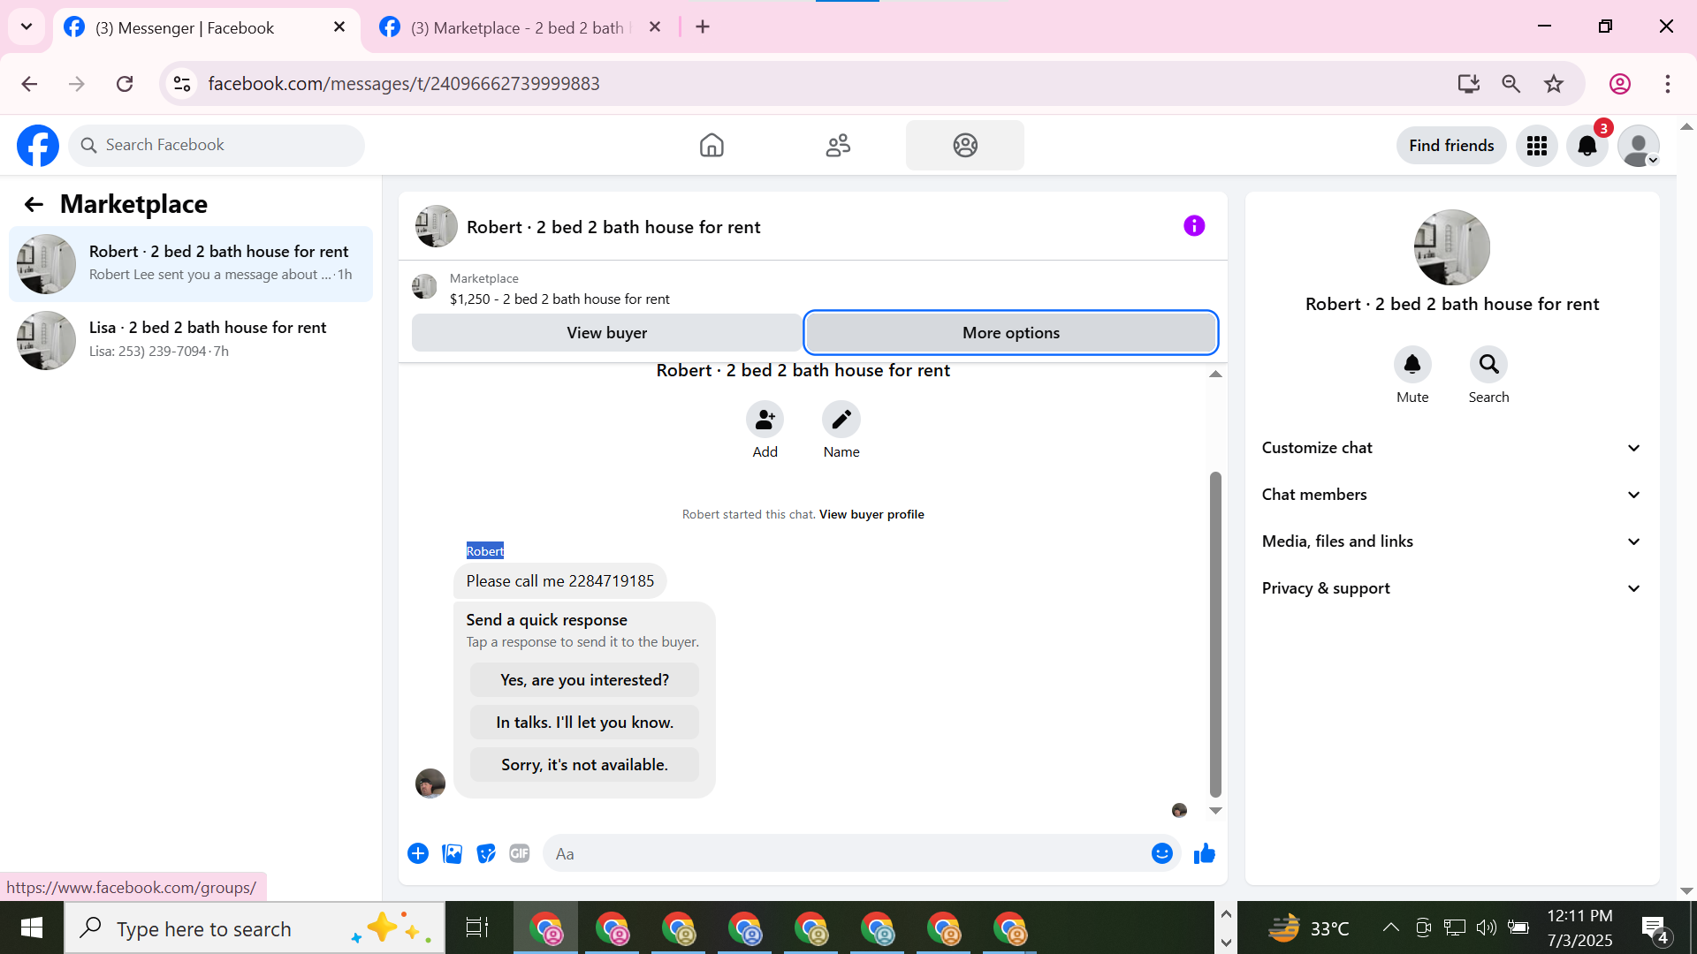
Task: Click the View buyer button
Action: tap(606, 333)
